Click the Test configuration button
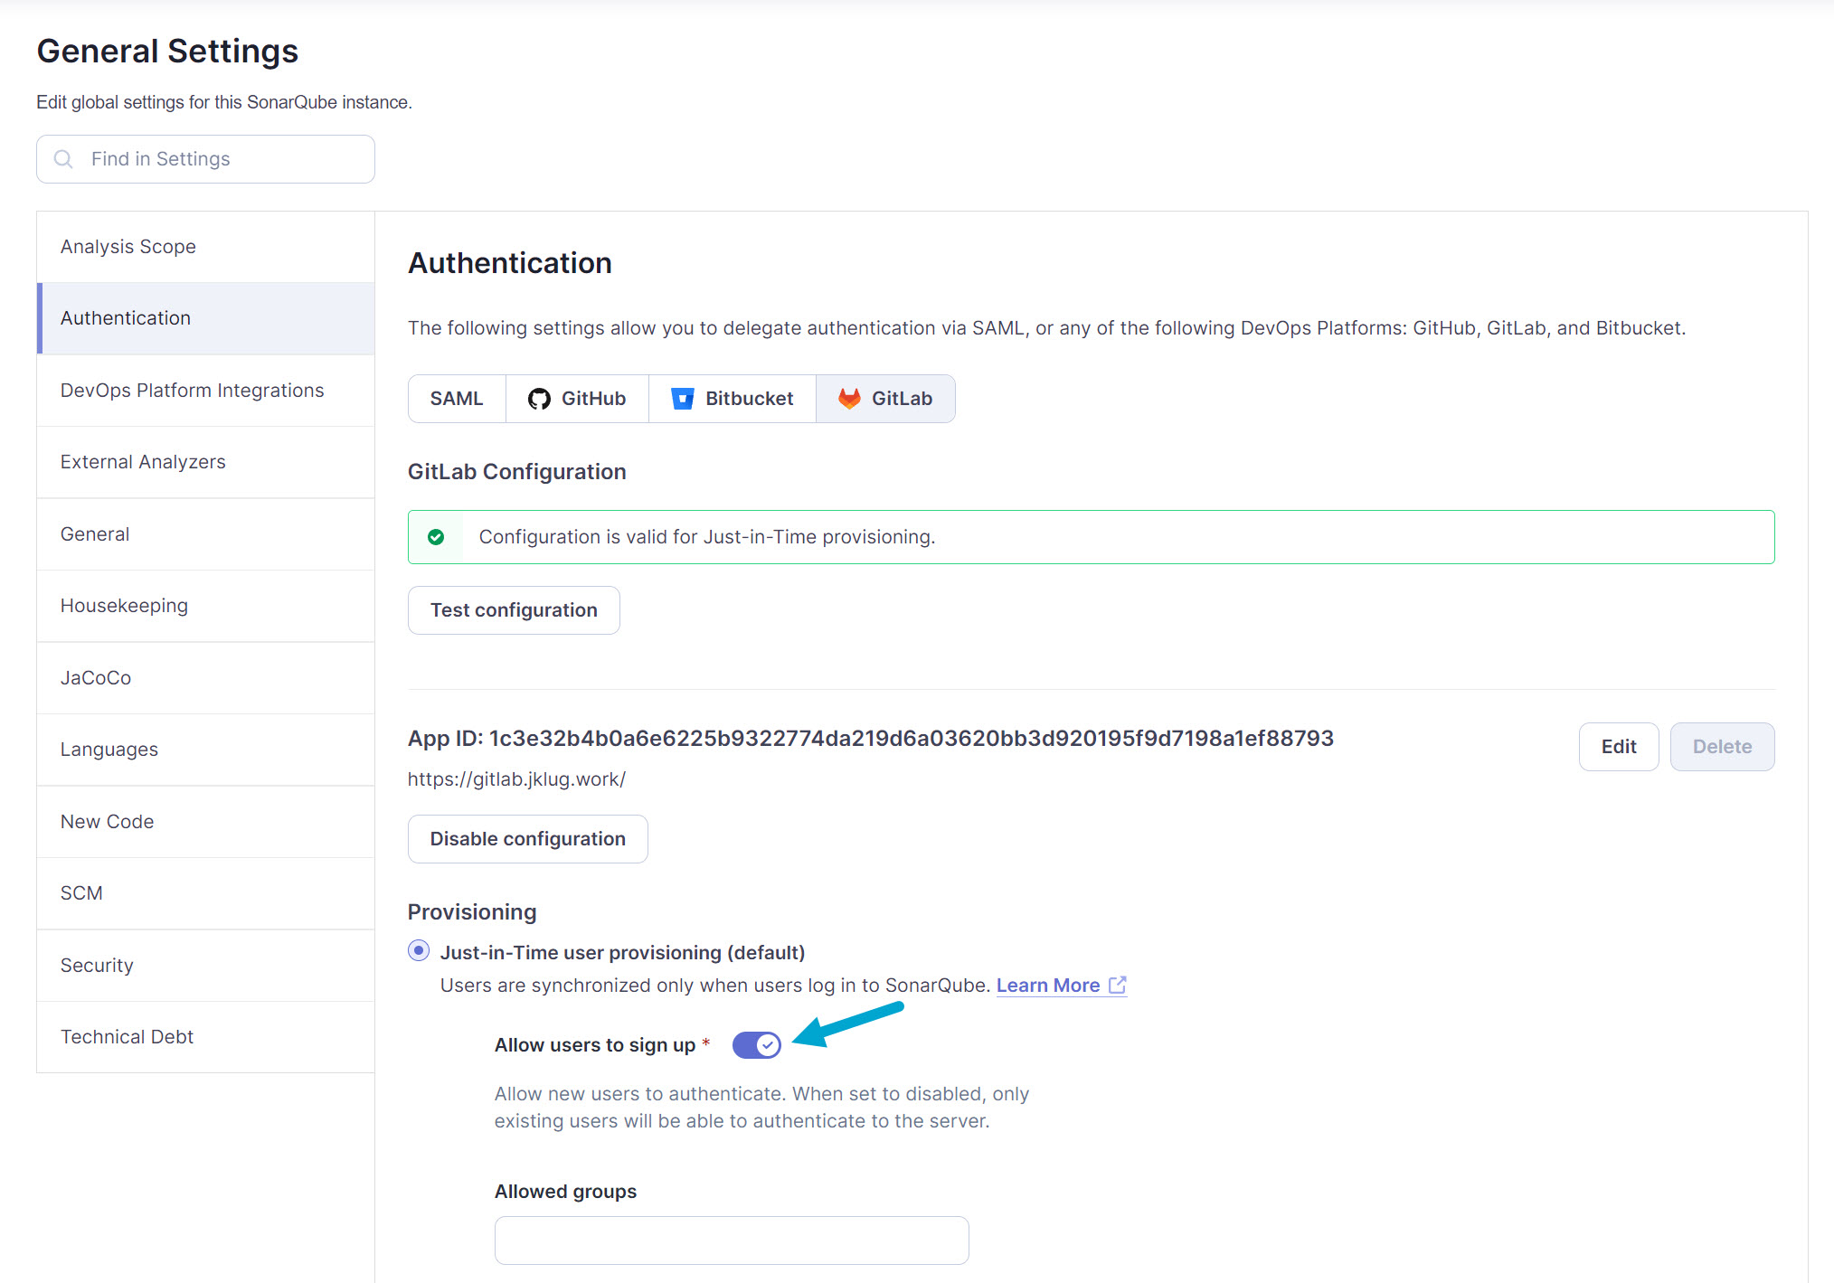The image size is (1834, 1283). 513,609
